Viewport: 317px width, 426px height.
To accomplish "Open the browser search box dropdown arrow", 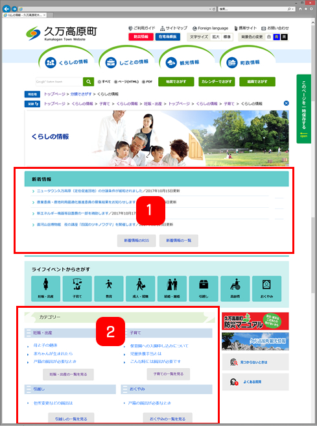I will (x=292, y=9).
